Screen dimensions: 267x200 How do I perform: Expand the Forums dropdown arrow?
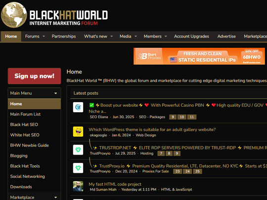[x=44, y=36]
